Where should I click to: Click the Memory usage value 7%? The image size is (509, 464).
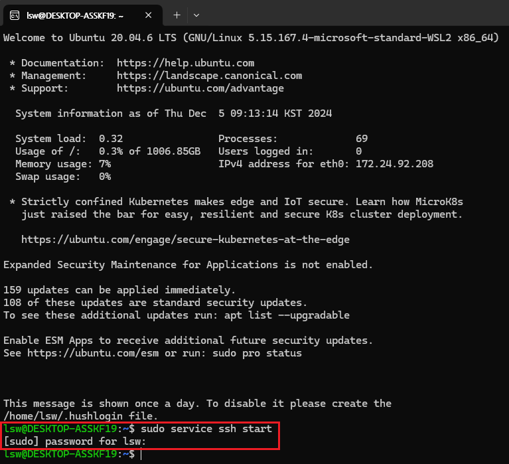tap(105, 164)
